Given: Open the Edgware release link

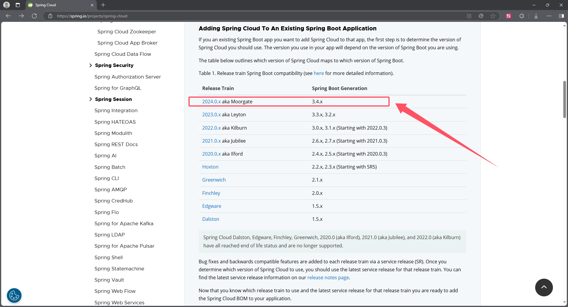Looking at the screenshot, I should (x=212, y=206).
